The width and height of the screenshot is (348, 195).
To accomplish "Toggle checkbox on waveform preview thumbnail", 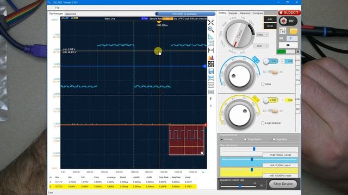I will click(202, 153).
